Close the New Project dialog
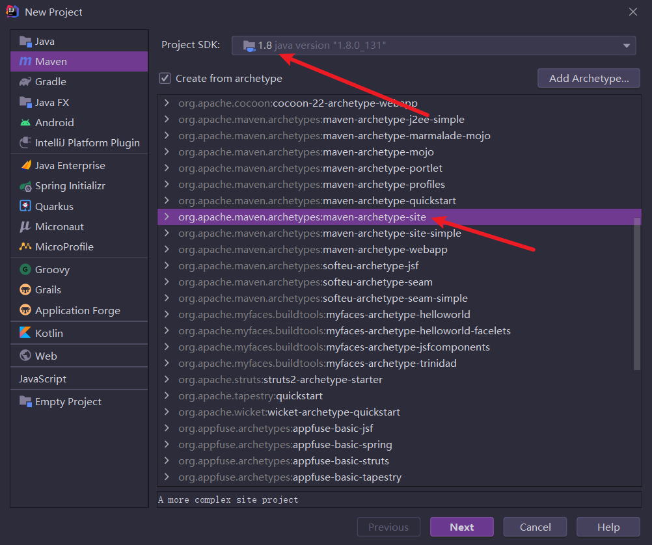The width and height of the screenshot is (652, 545). point(633,12)
